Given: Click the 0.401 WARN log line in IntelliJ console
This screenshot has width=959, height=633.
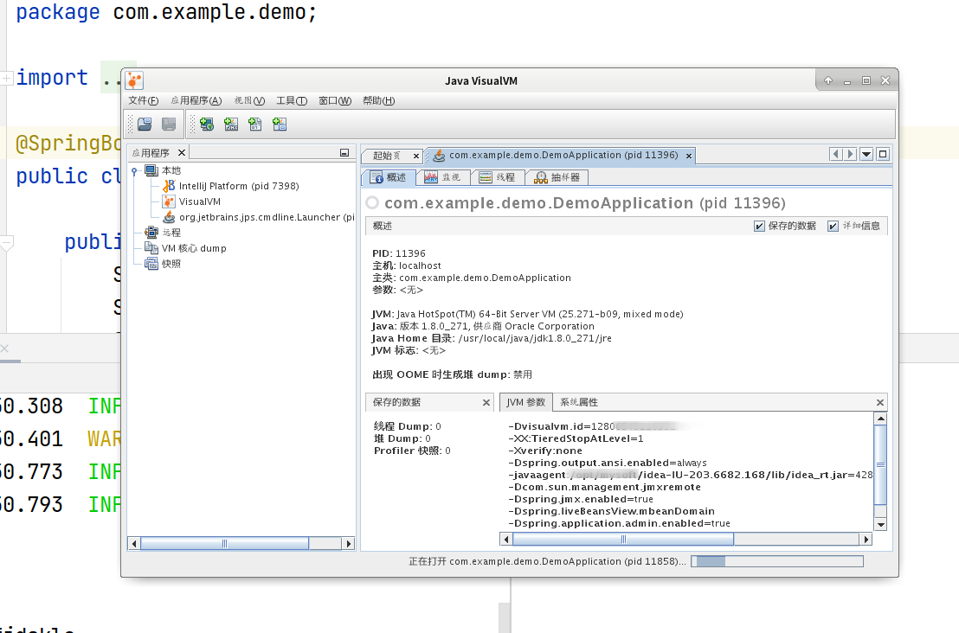Looking at the screenshot, I should (61, 438).
